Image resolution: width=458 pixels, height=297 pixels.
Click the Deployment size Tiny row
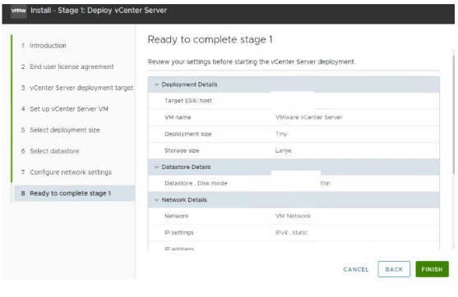click(x=294, y=134)
